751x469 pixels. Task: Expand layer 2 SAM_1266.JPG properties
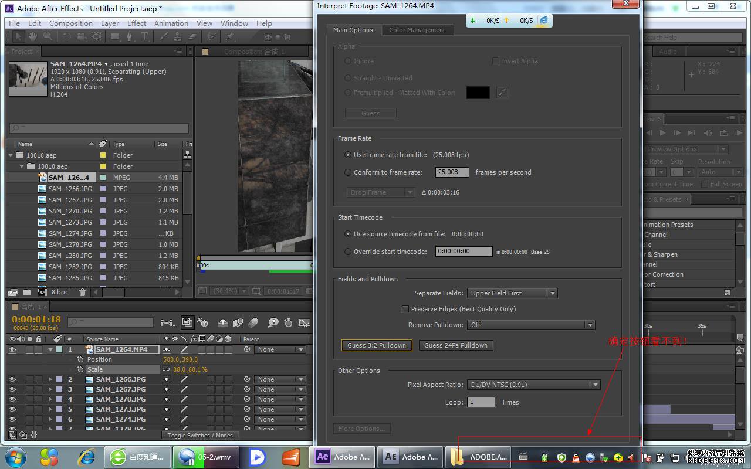[x=50, y=379]
